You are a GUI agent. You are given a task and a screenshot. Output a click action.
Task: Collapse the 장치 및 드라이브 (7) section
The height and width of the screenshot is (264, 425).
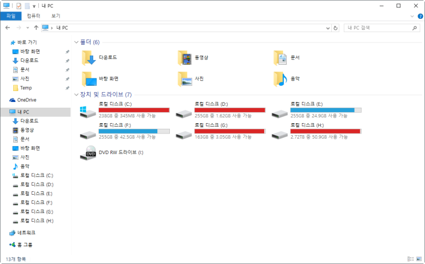pos(77,94)
